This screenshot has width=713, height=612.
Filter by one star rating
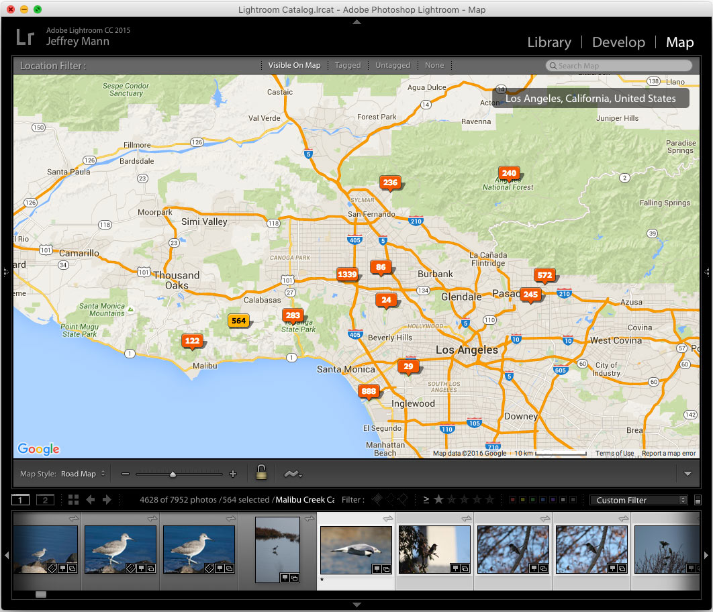(438, 500)
